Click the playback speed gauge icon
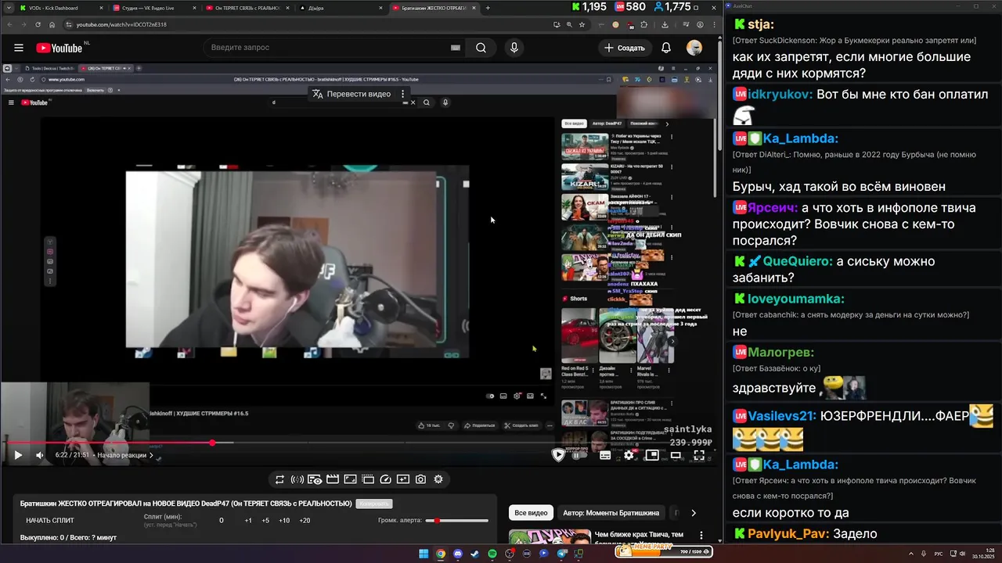Screen dimensions: 1002x563 (385, 479)
